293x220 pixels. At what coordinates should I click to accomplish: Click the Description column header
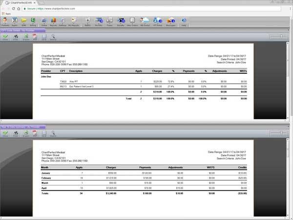point(76,71)
